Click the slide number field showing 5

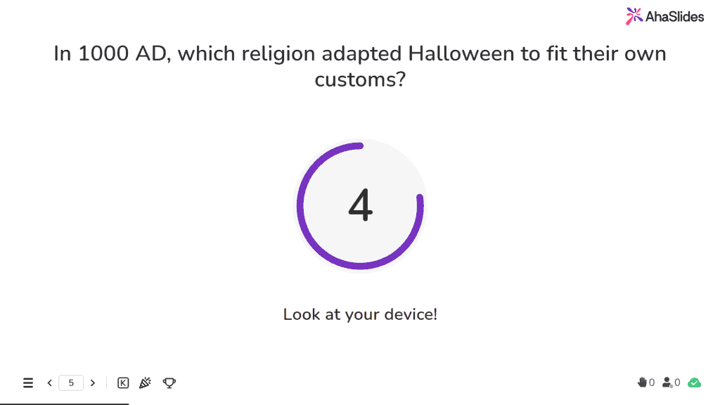click(71, 382)
